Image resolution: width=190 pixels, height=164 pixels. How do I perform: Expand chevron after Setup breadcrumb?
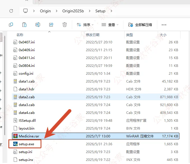pos(111,11)
